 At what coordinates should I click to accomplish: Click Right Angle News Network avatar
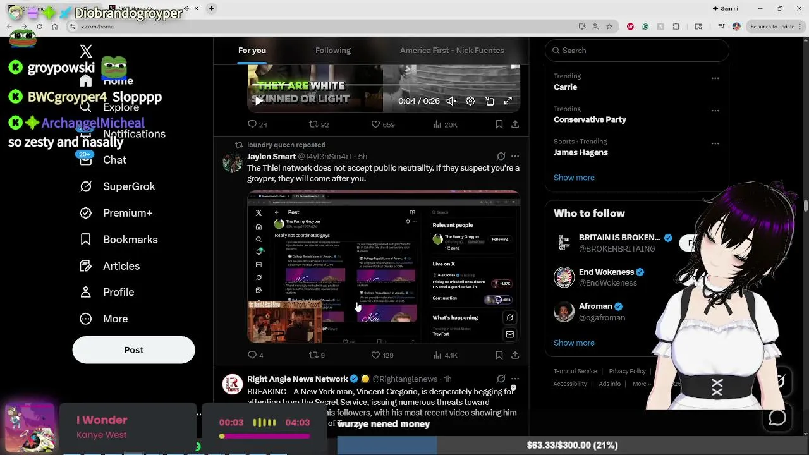(232, 384)
